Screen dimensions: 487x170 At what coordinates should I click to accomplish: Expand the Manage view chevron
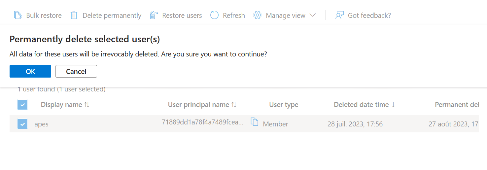click(x=312, y=15)
